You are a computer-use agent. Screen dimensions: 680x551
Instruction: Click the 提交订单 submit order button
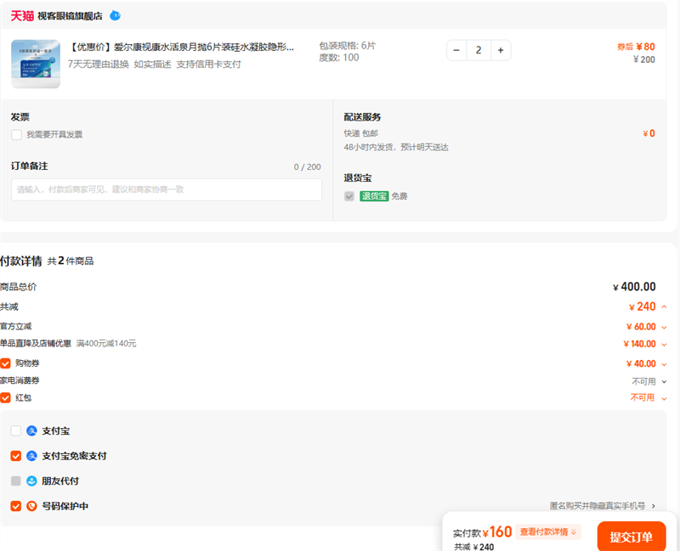pyautogui.click(x=631, y=537)
